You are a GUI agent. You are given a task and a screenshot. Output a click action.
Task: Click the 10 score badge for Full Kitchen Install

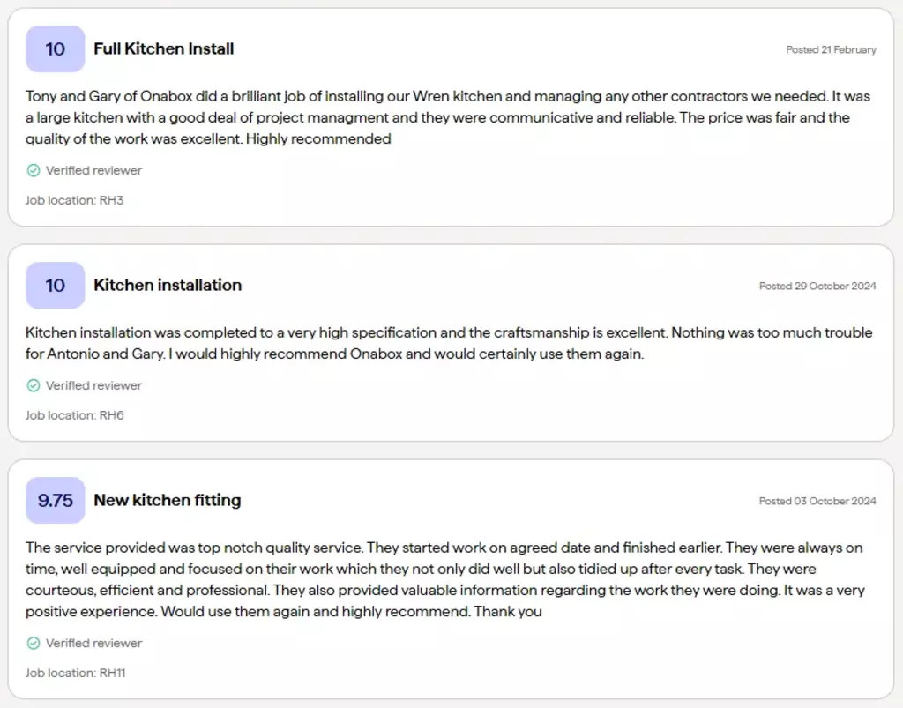pos(56,48)
